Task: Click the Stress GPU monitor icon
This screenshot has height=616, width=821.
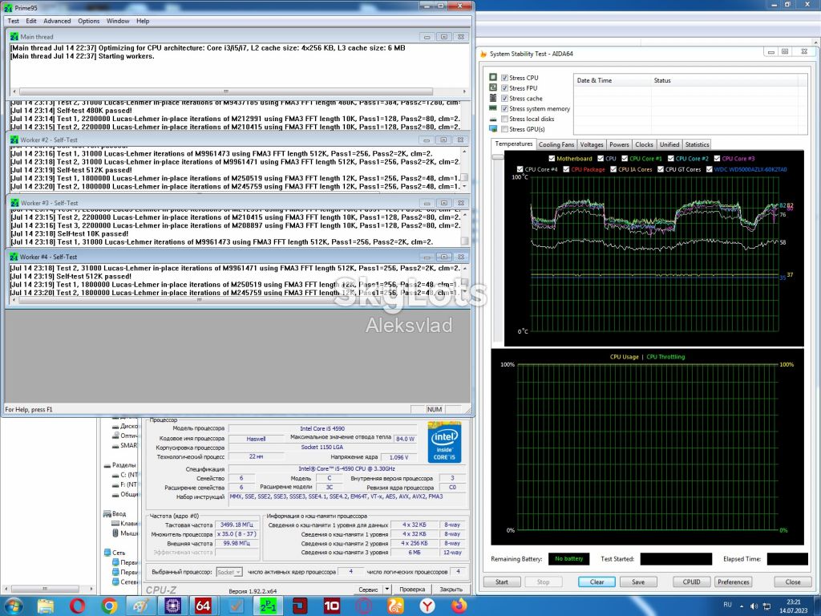Action: [x=493, y=129]
